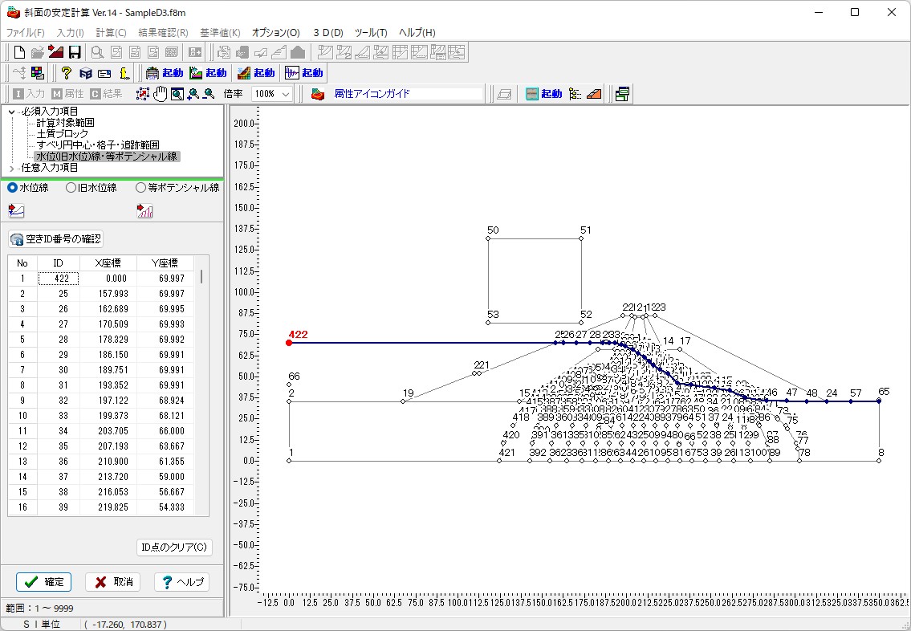The image size is (911, 631).
Task: Select the 旧水位線 radio button
Action: pos(71,188)
